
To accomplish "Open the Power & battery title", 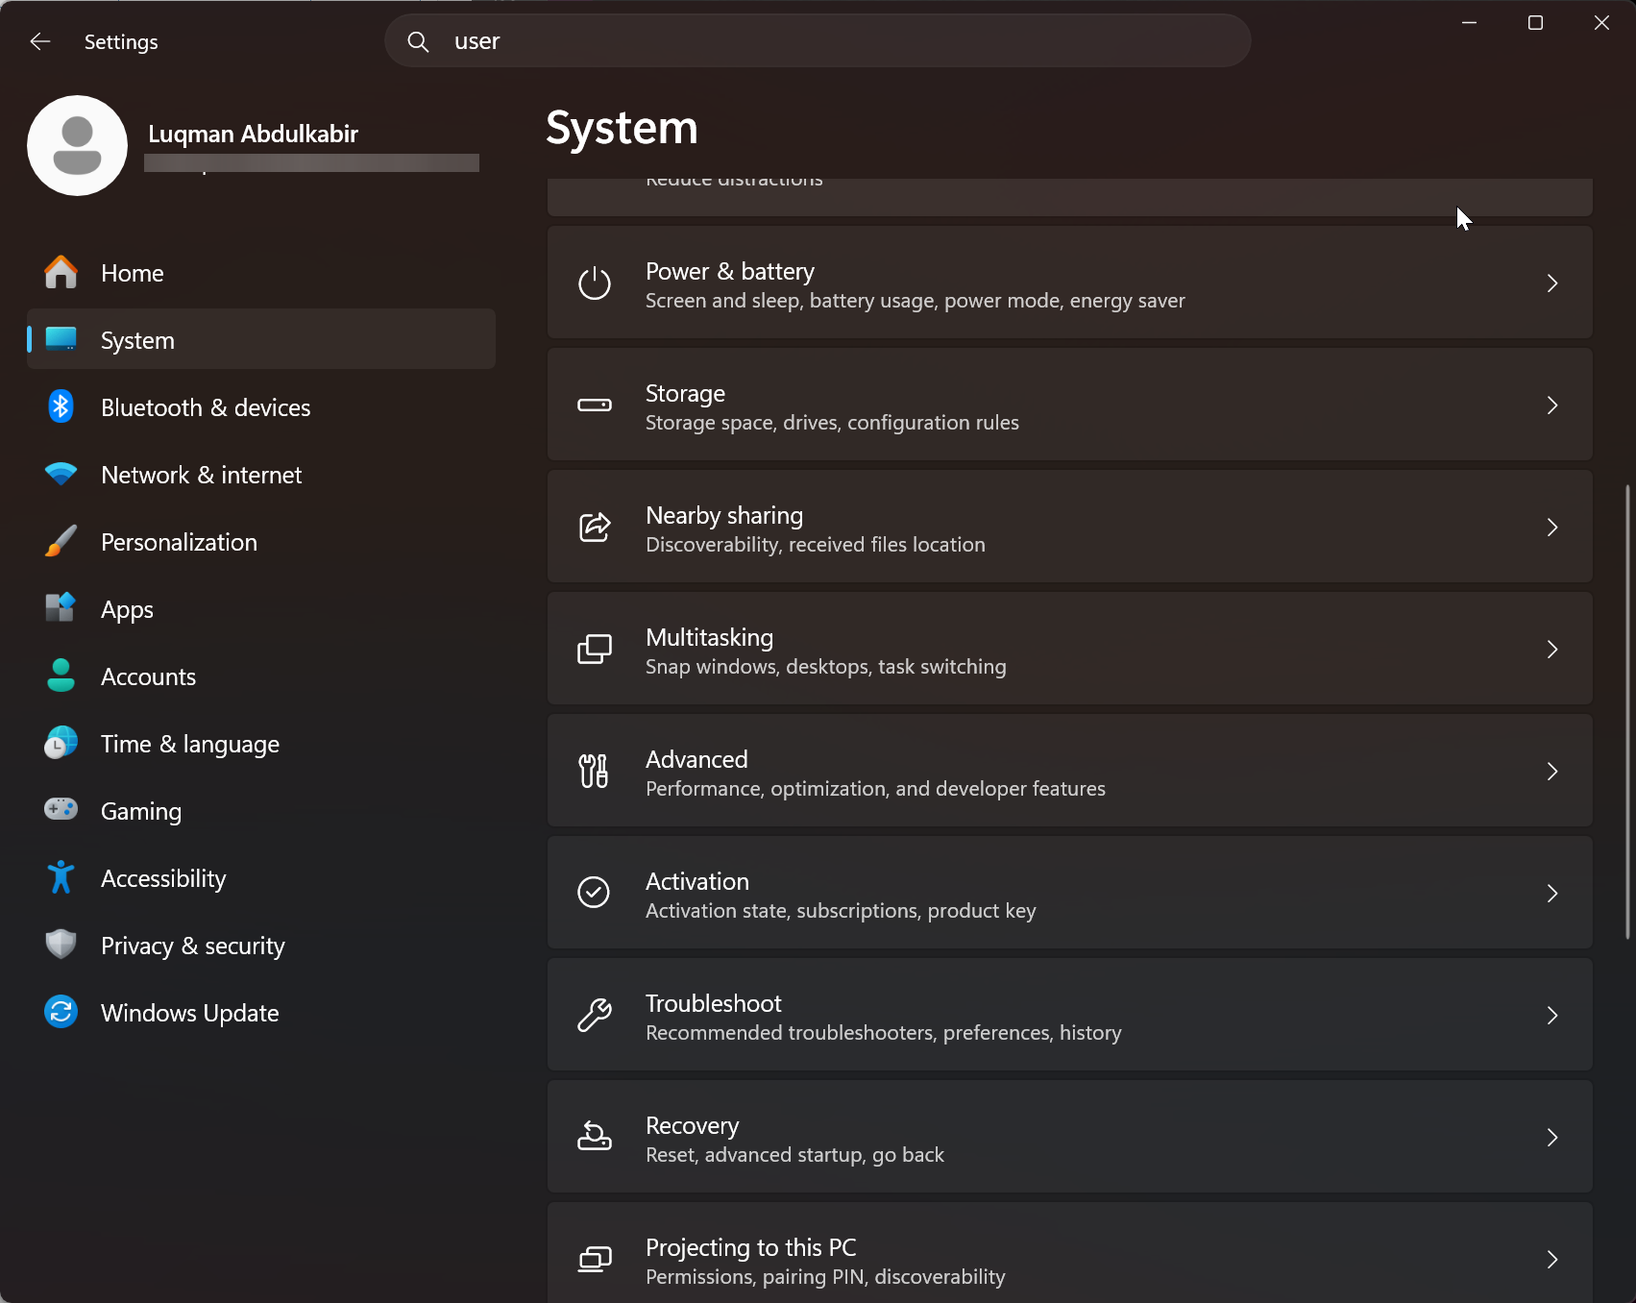I will point(730,271).
